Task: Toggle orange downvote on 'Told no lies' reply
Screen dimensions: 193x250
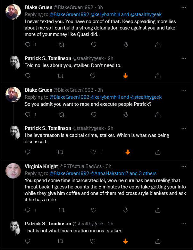Action: tap(126, 76)
